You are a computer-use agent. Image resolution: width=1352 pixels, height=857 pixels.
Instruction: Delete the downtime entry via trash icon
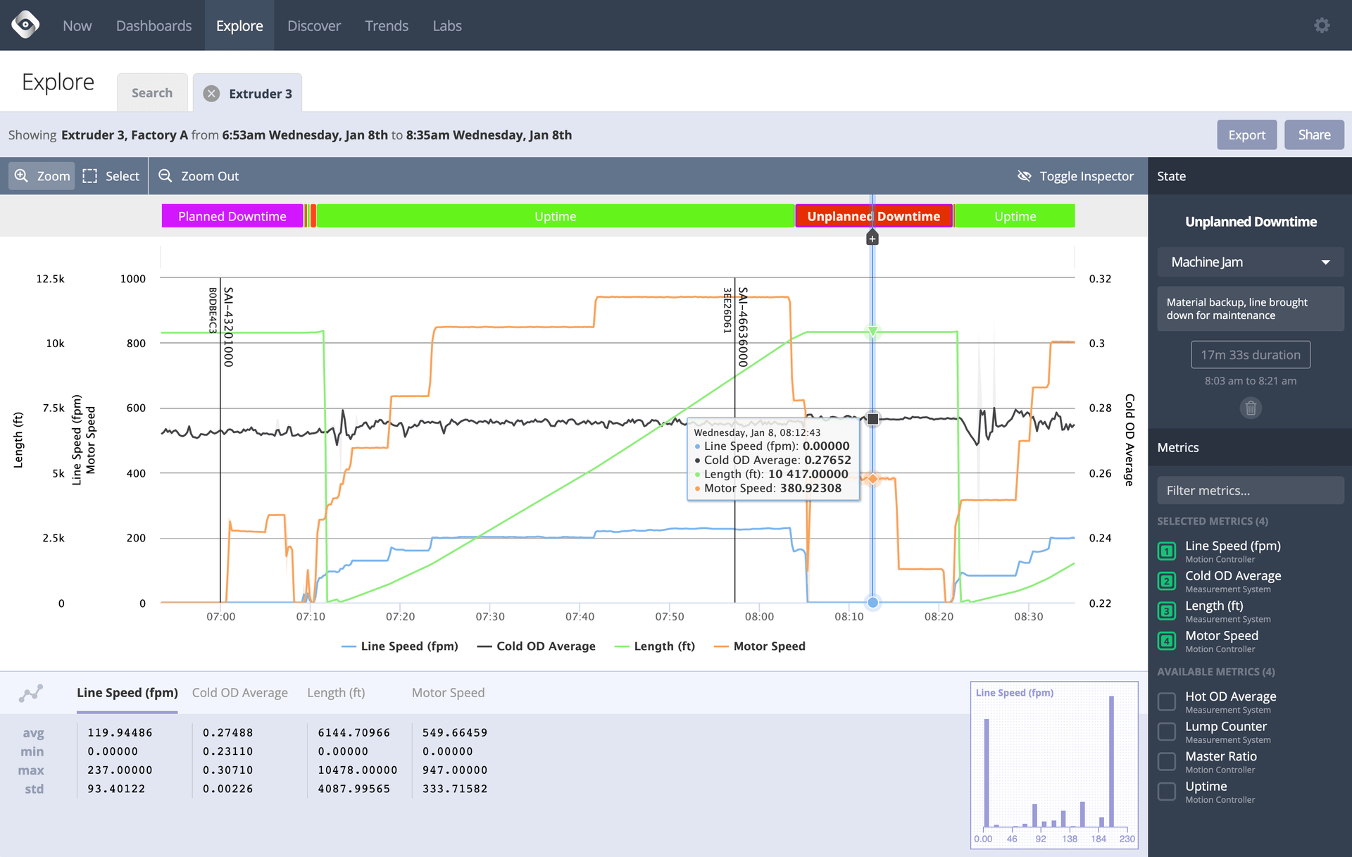1250,408
